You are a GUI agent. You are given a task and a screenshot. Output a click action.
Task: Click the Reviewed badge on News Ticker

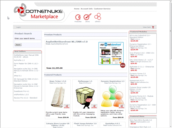coord(67,106)
